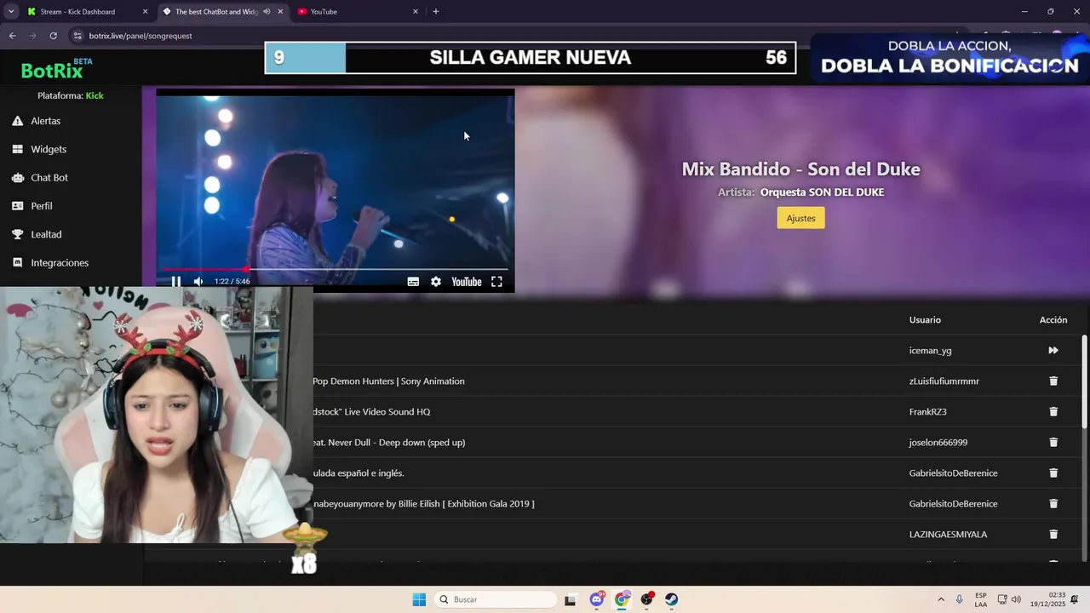Open the notifications bell icon
The width and height of the screenshot is (1090, 613).
pos(1076,599)
